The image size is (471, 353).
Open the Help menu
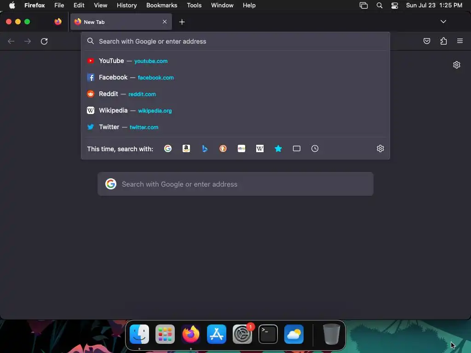[x=249, y=6]
